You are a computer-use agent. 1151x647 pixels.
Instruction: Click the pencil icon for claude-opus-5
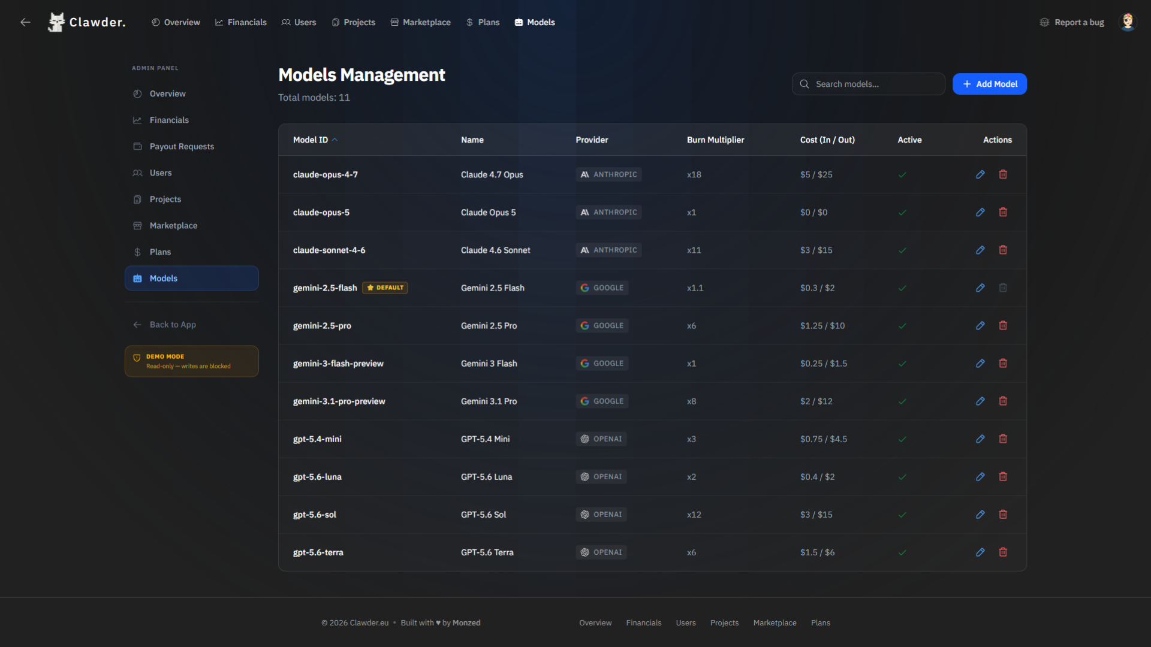(980, 212)
